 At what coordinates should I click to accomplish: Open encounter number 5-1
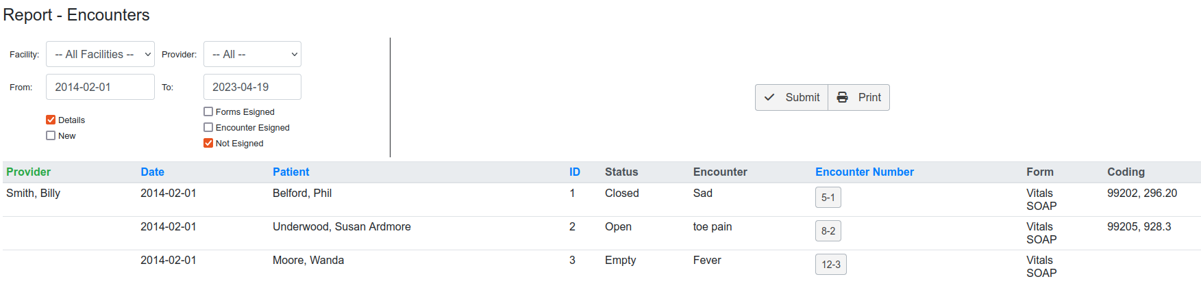pos(828,198)
